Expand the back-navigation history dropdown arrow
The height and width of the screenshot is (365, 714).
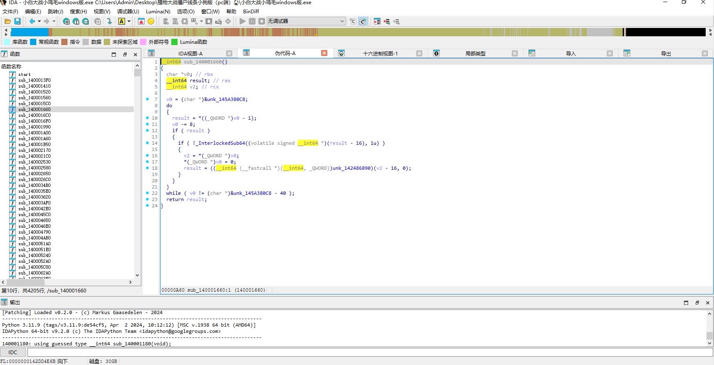(x=39, y=21)
